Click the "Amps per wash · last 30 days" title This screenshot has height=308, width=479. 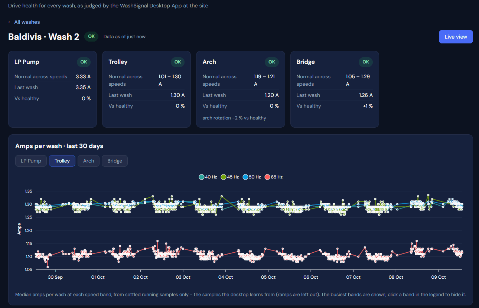59,146
